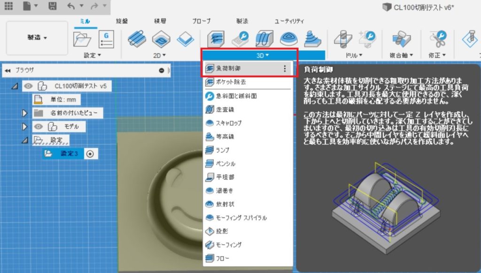
Task: Click the three-dot options on 負荷制御
Action: pyautogui.click(x=285, y=69)
